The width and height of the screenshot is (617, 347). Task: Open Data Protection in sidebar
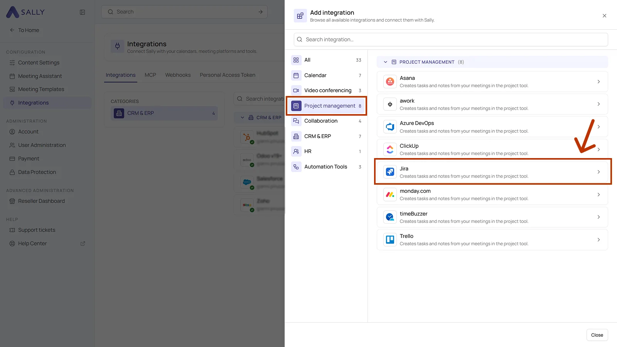tap(47, 172)
